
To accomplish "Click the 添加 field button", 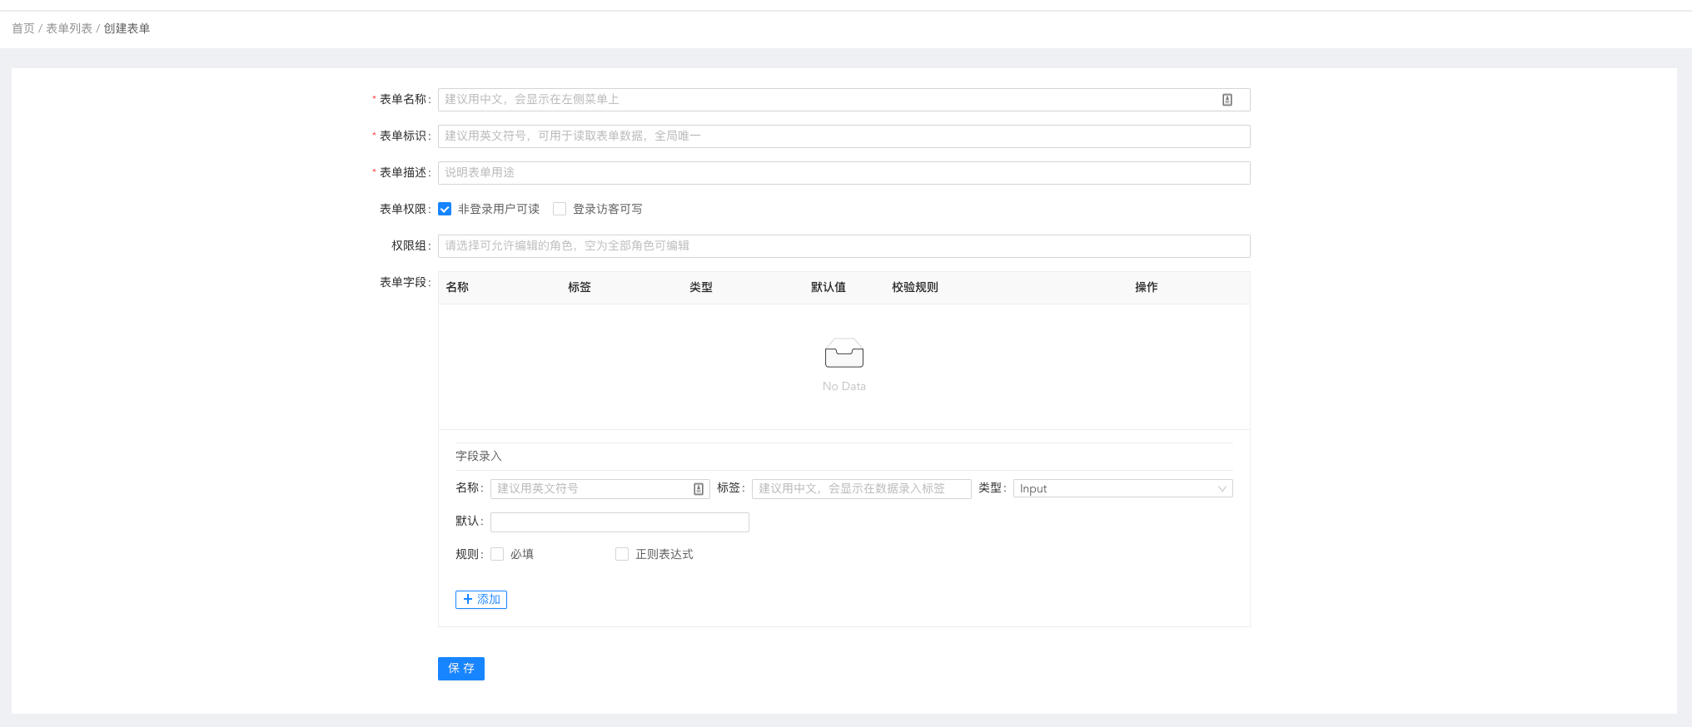I will (481, 599).
